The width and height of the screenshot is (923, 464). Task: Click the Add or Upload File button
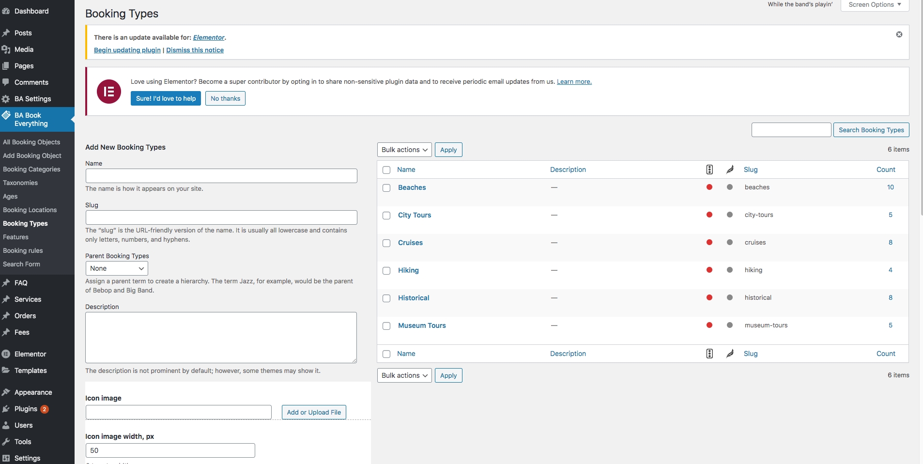(x=314, y=412)
